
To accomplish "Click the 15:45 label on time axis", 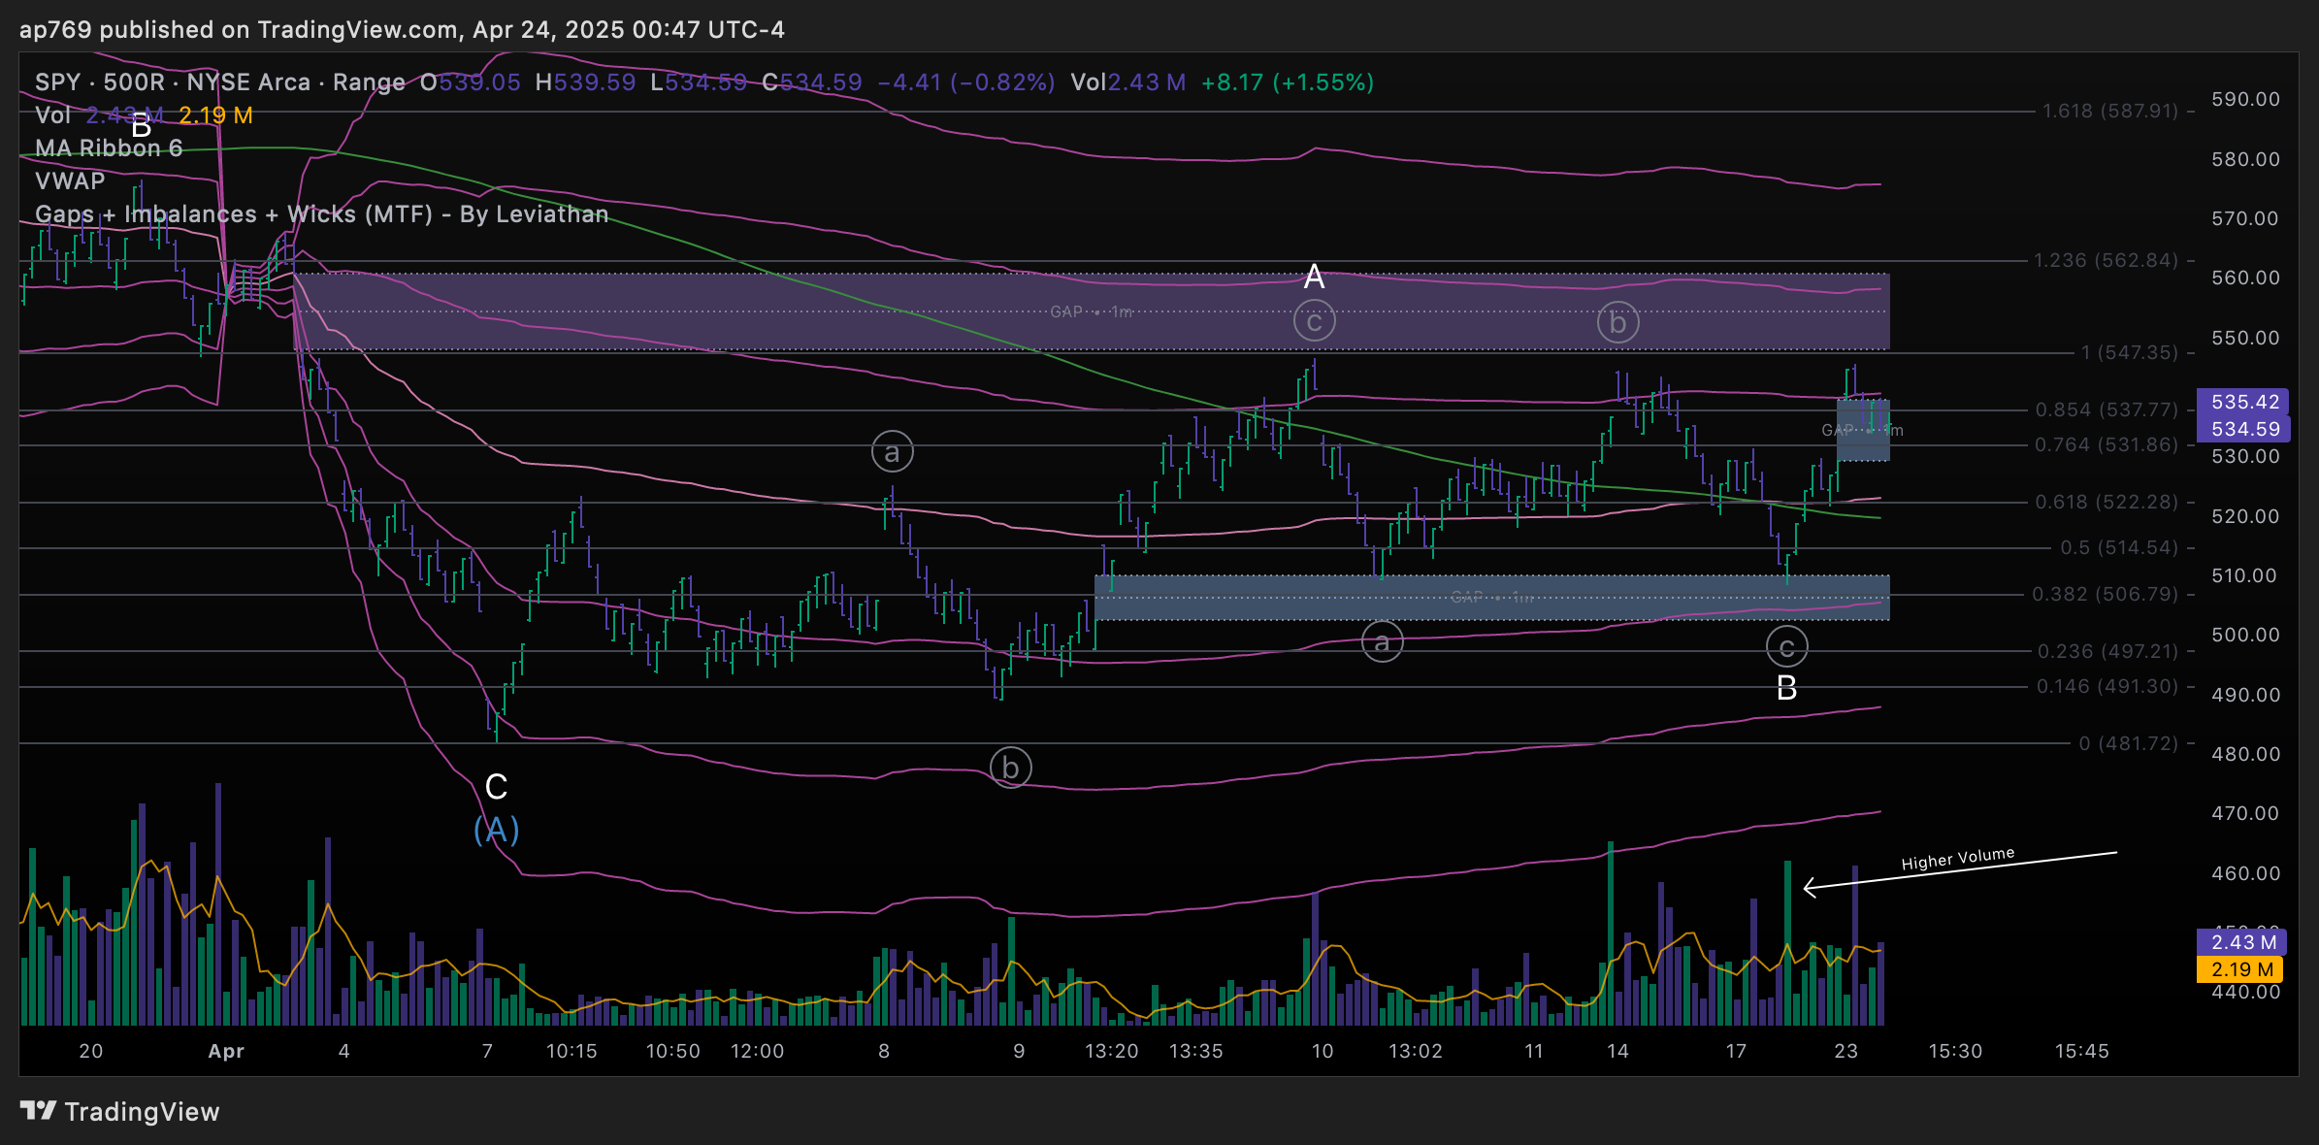I will tap(2081, 1051).
